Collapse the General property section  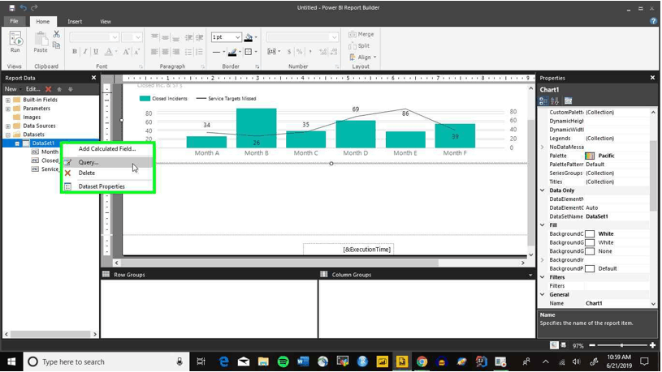(x=543, y=294)
